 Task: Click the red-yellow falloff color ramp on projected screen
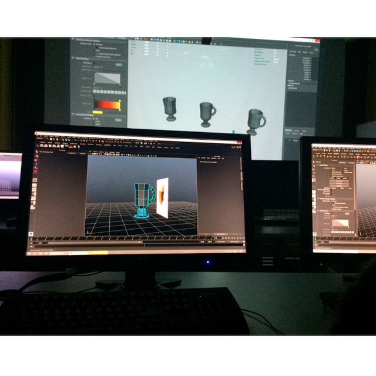click(106, 105)
